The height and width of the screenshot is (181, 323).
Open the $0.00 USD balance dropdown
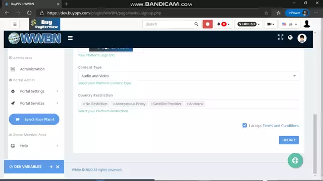[x=248, y=24]
